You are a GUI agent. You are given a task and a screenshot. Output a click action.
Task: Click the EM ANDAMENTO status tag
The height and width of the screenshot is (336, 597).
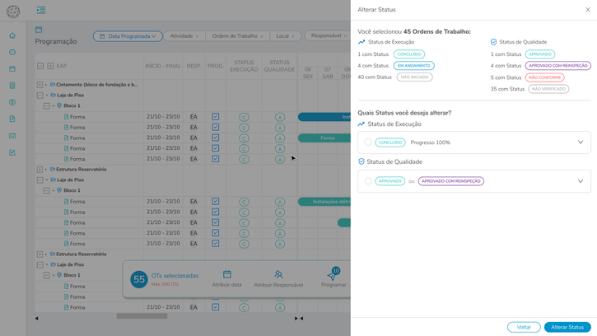pos(414,66)
